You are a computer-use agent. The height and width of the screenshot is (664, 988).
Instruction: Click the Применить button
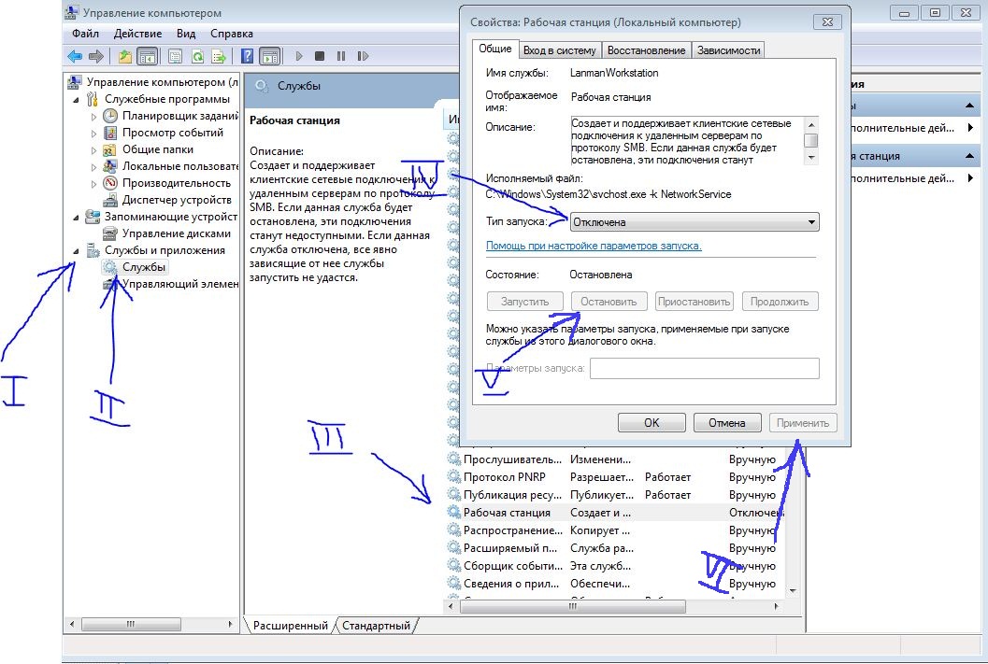(803, 423)
